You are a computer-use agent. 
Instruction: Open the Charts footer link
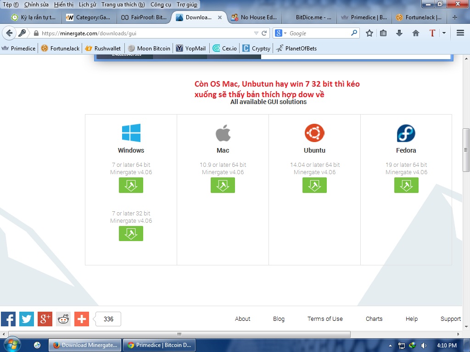pyautogui.click(x=374, y=319)
